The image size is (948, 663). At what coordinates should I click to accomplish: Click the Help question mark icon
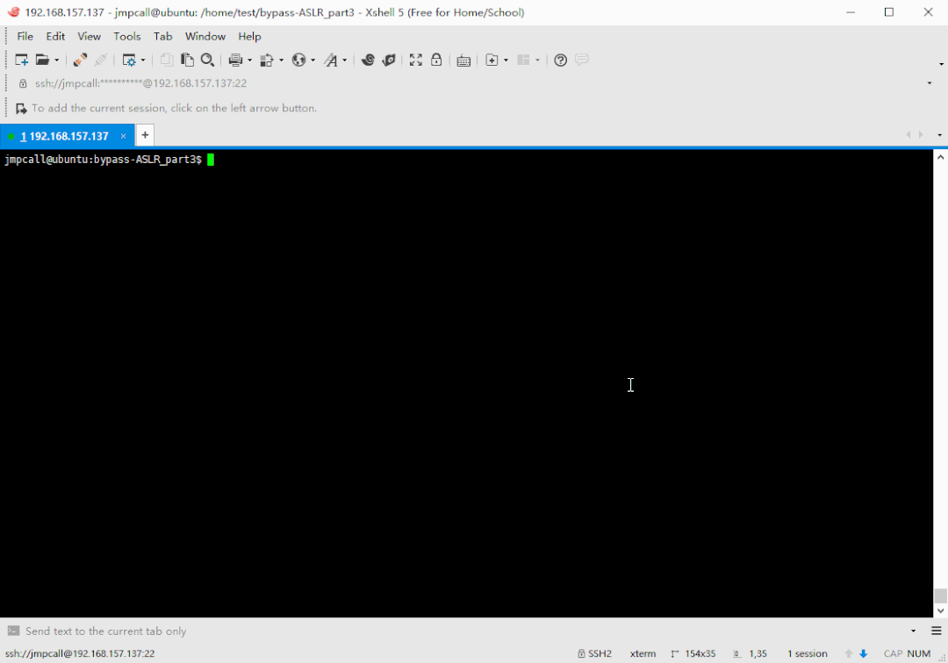point(560,60)
